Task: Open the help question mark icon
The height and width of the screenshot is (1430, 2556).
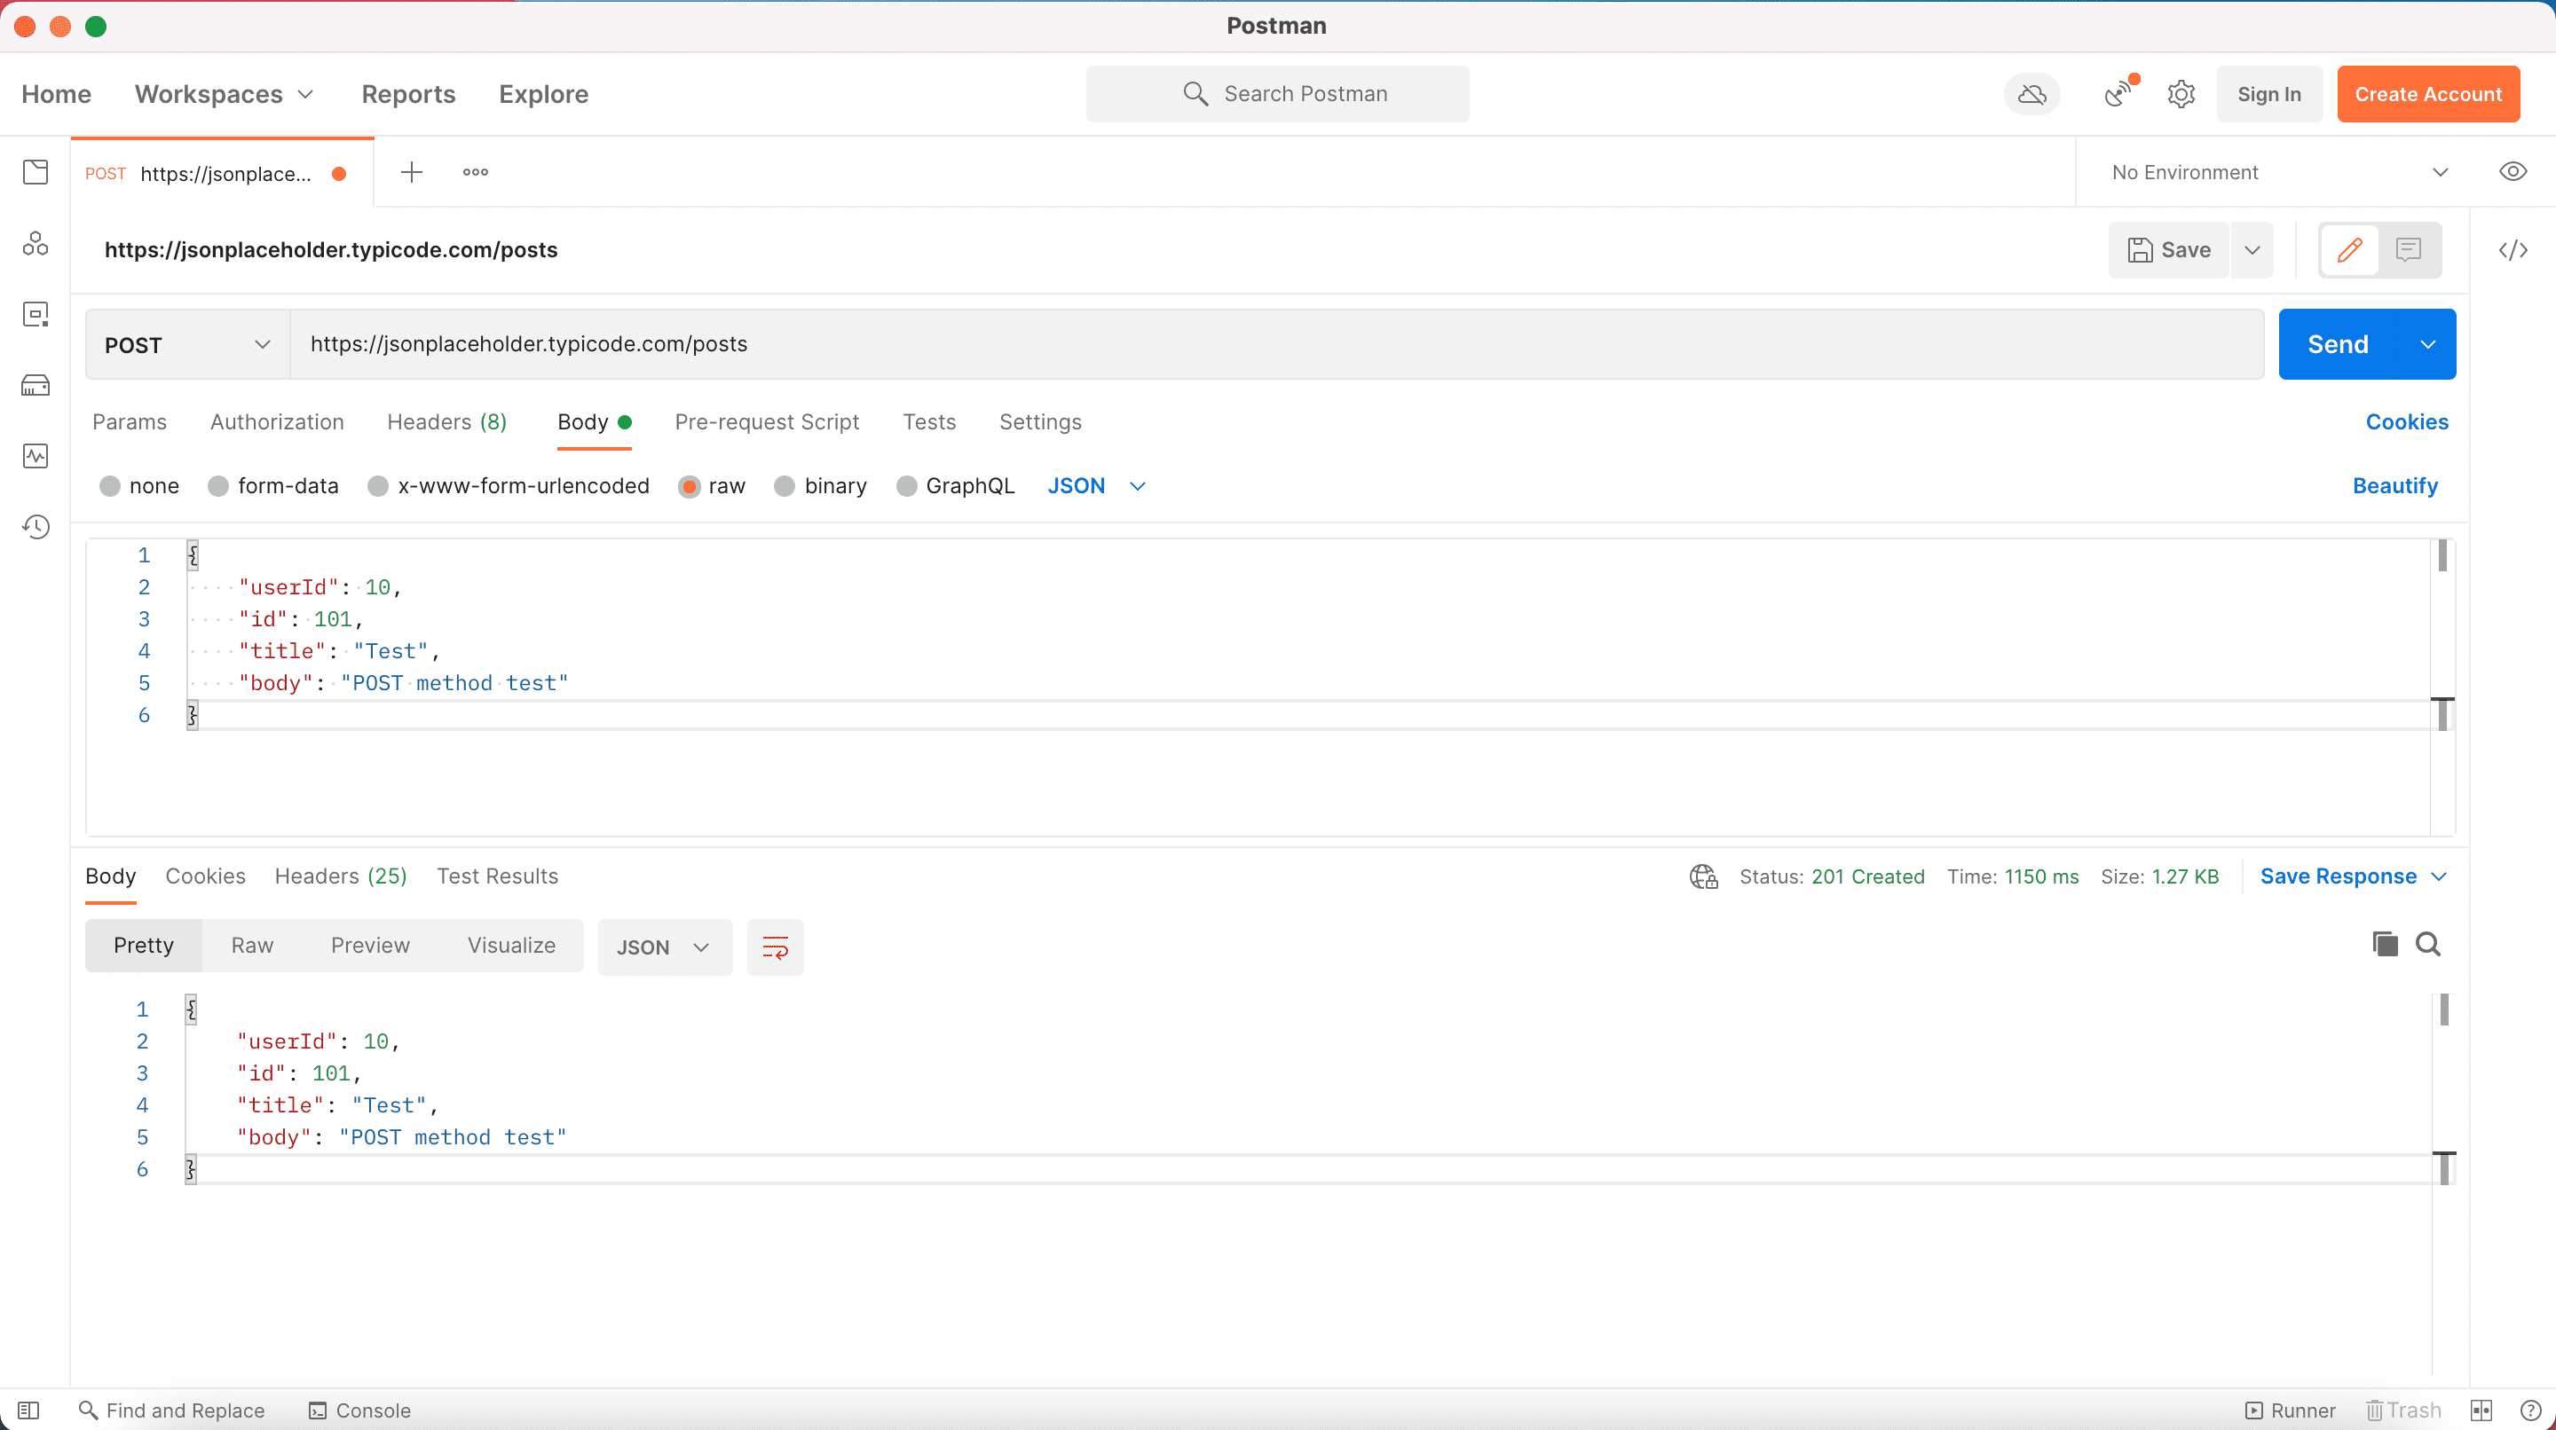Action: 2531,1410
